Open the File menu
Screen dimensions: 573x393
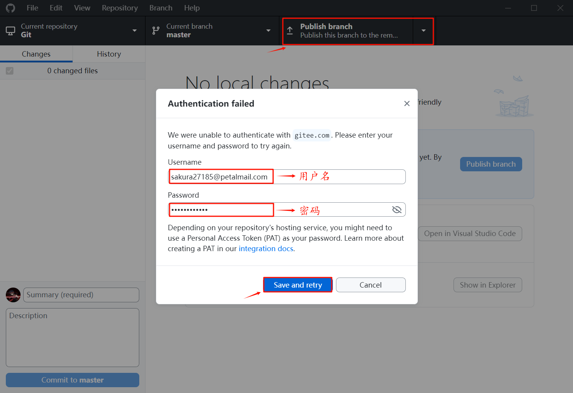(32, 8)
